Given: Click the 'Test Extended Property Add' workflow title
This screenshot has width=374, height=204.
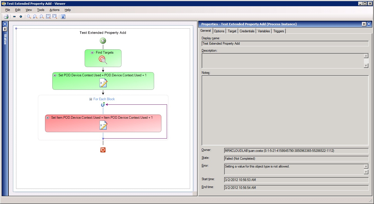Looking at the screenshot, I should coord(103,33).
